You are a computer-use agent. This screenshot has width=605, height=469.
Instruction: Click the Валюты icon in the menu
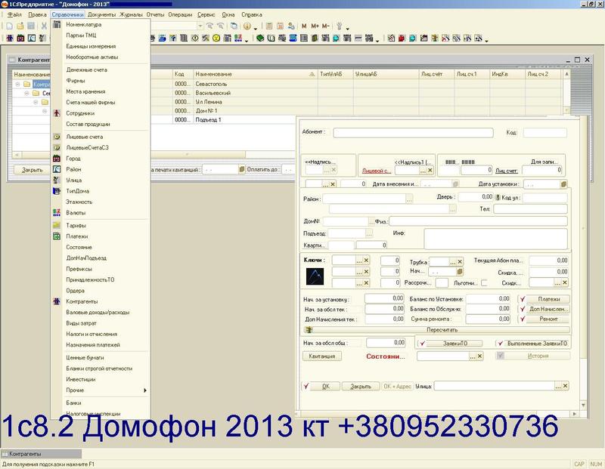coord(57,213)
